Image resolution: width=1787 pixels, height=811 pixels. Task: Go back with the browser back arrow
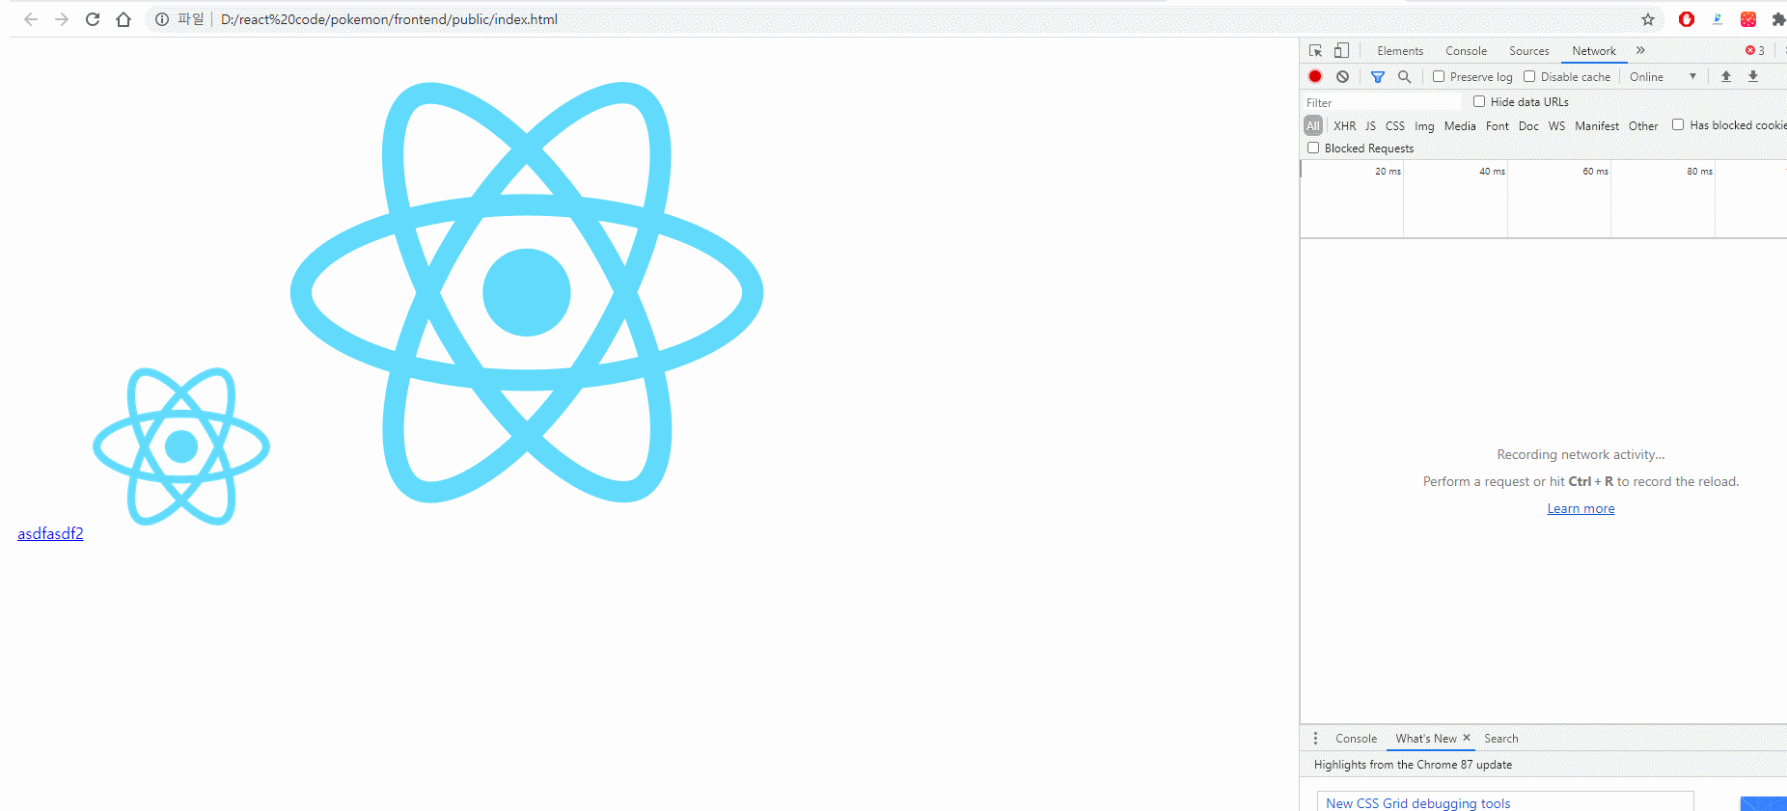tap(31, 19)
